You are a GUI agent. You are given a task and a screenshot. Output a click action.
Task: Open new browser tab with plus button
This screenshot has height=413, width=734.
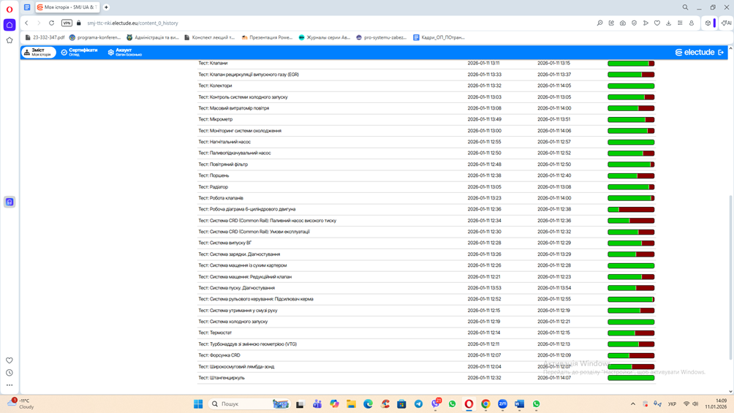(x=106, y=7)
